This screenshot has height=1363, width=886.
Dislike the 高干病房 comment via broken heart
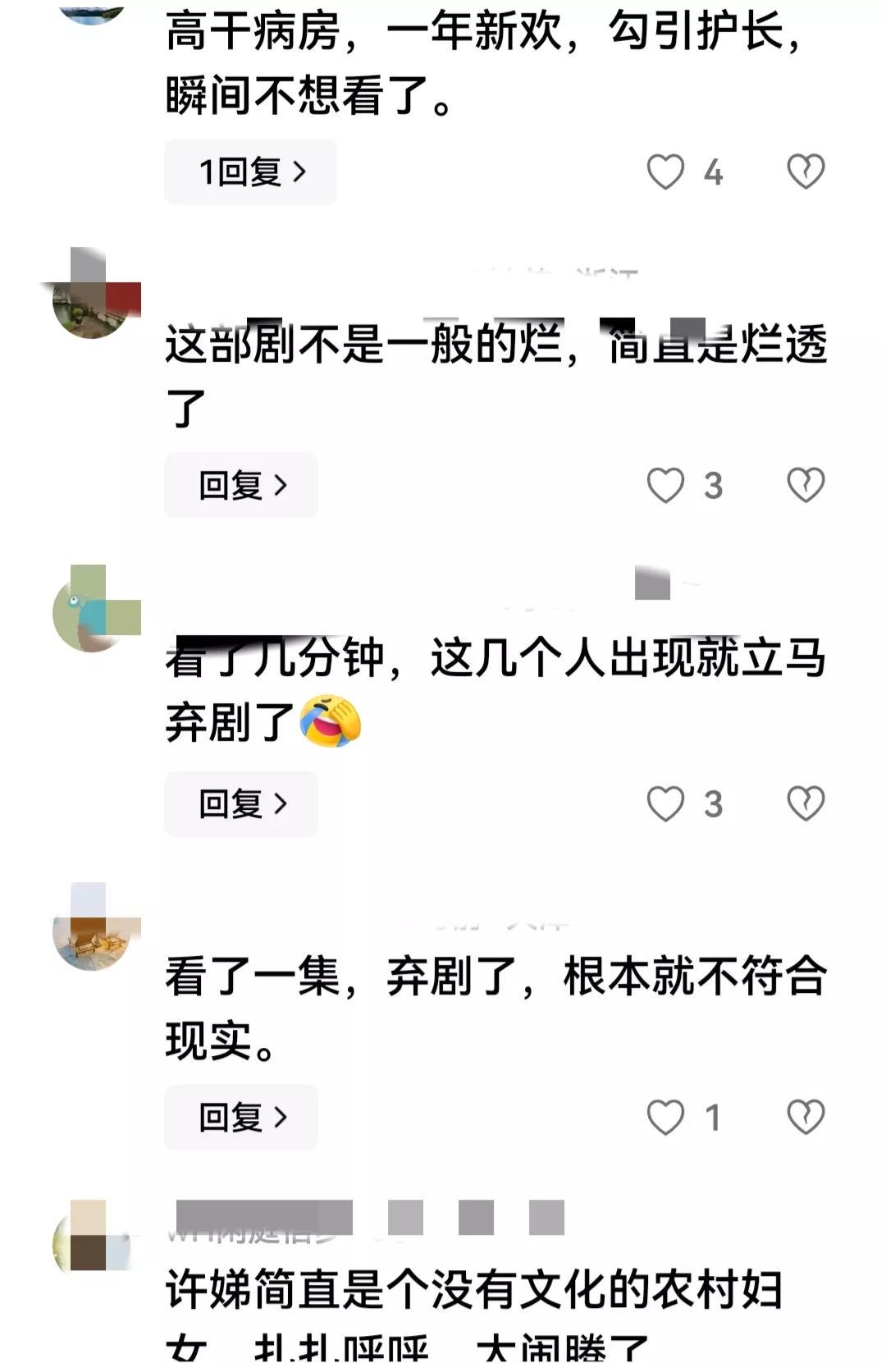point(806,172)
